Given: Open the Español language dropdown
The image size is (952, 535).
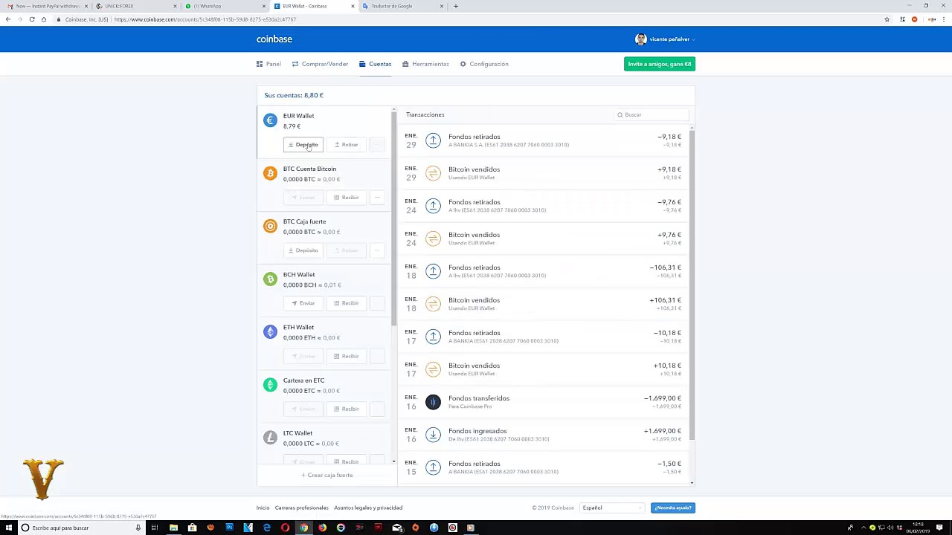Looking at the screenshot, I should 613,508.
